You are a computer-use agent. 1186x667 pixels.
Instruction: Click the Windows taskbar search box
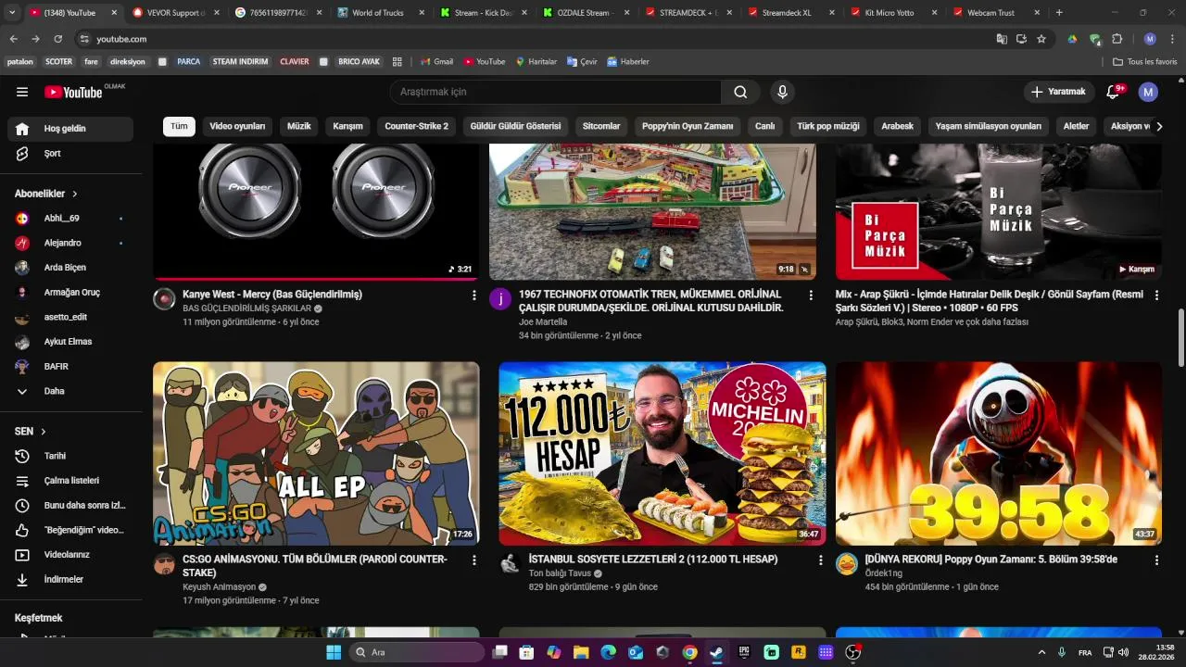[x=418, y=652]
